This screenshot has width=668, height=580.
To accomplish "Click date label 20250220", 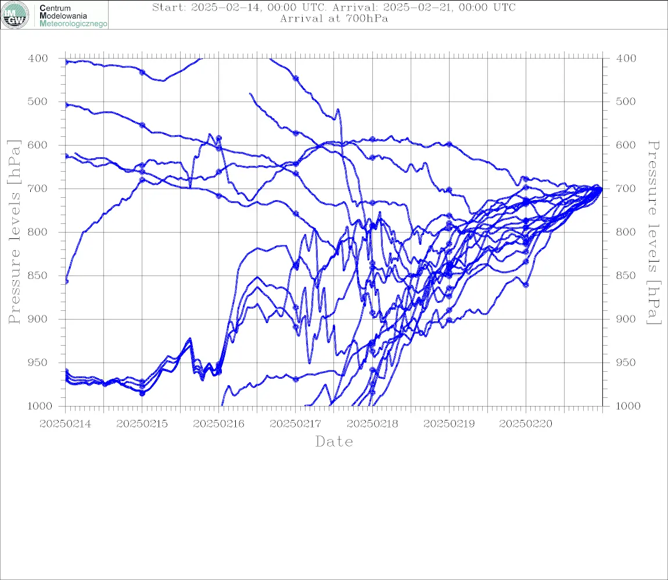I will click(x=526, y=424).
